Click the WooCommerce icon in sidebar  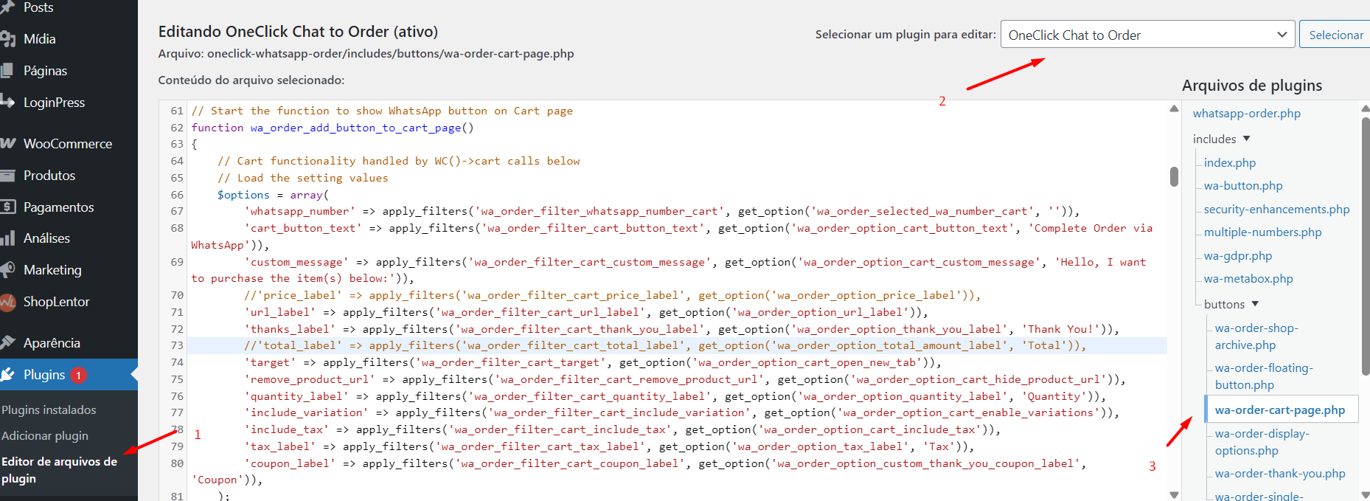[8, 144]
